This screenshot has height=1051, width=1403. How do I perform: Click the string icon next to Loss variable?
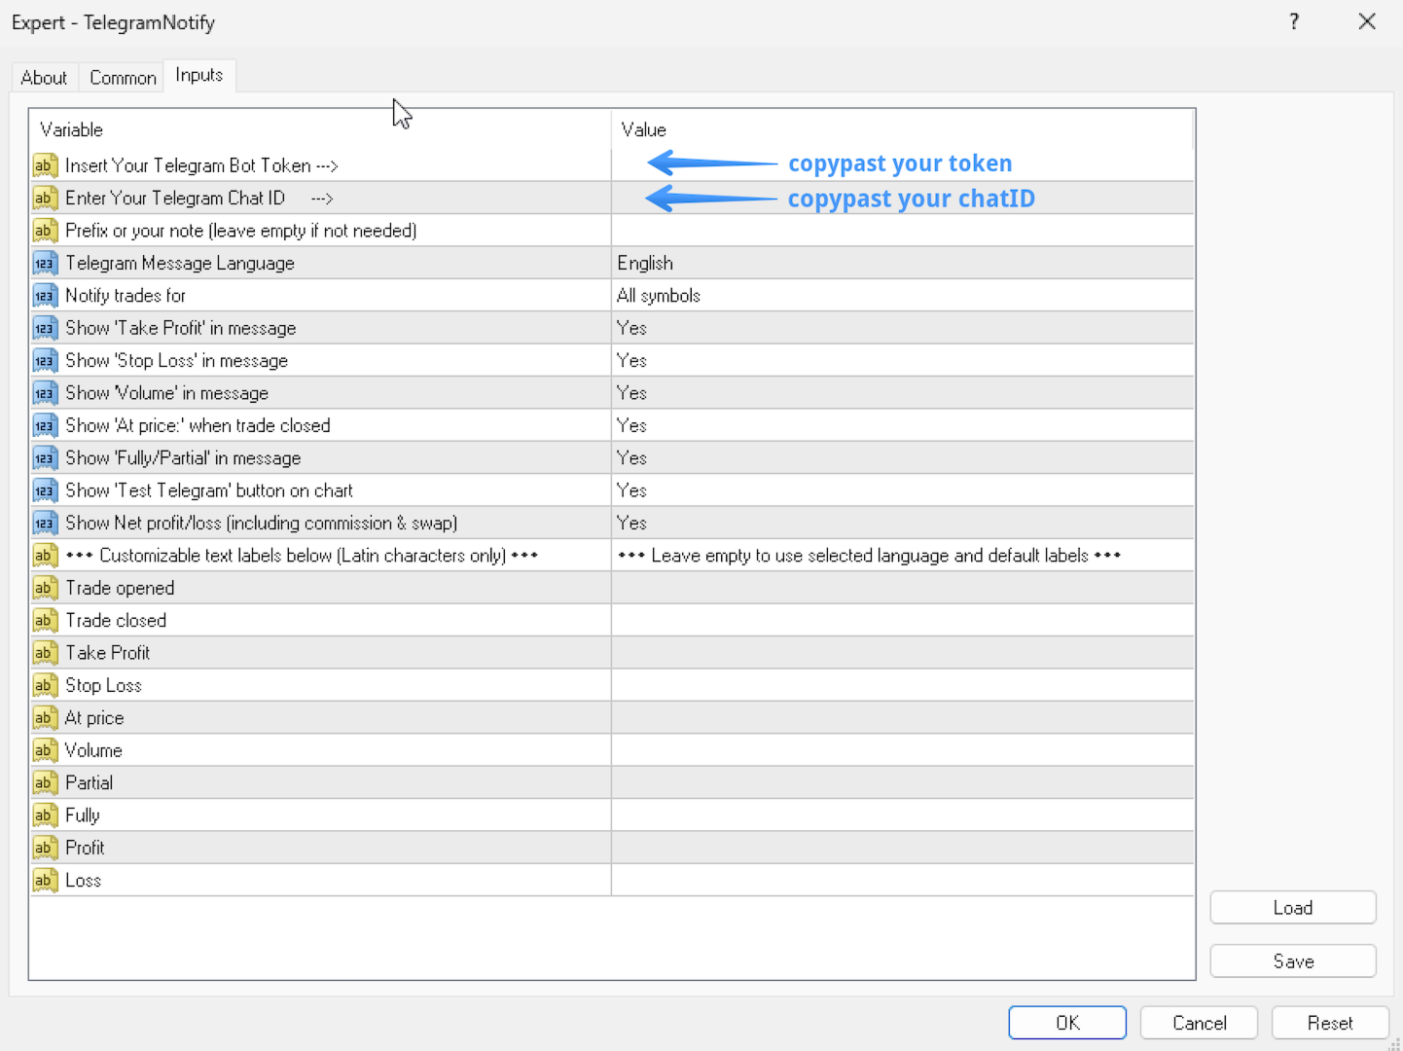point(45,881)
